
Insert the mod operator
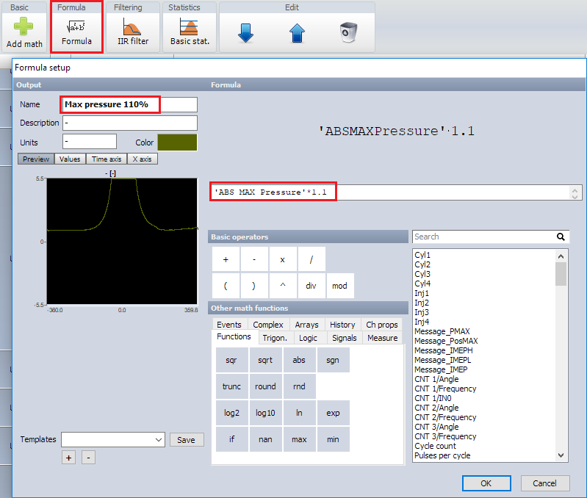[340, 286]
